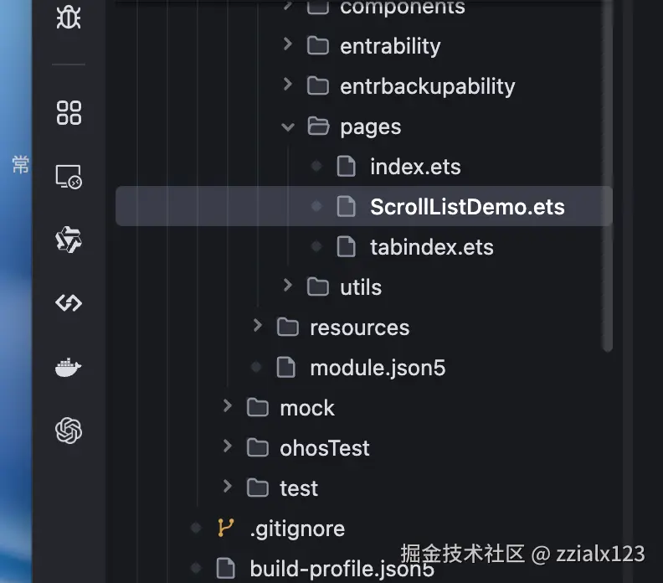Click the knot-shaped AI assistant sidebar icon
The width and height of the screenshot is (663, 583).
pos(69,241)
